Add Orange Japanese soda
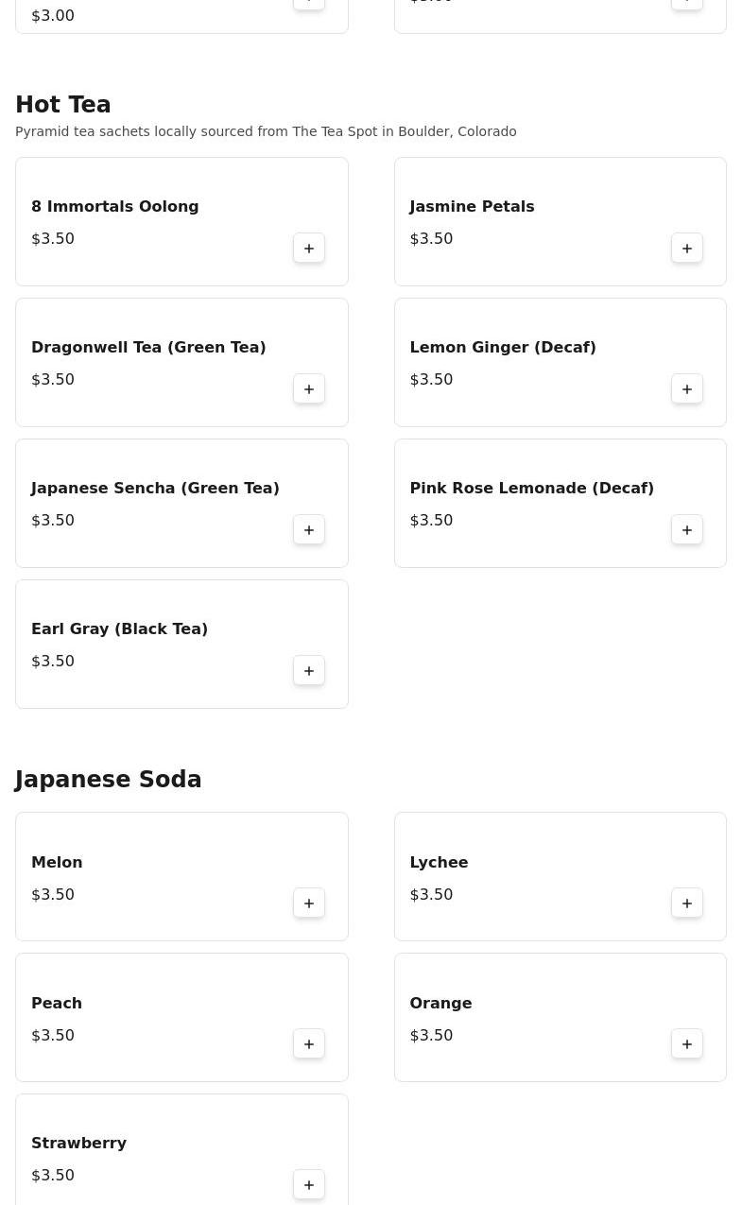The image size is (742, 1205). (x=687, y=1044)
